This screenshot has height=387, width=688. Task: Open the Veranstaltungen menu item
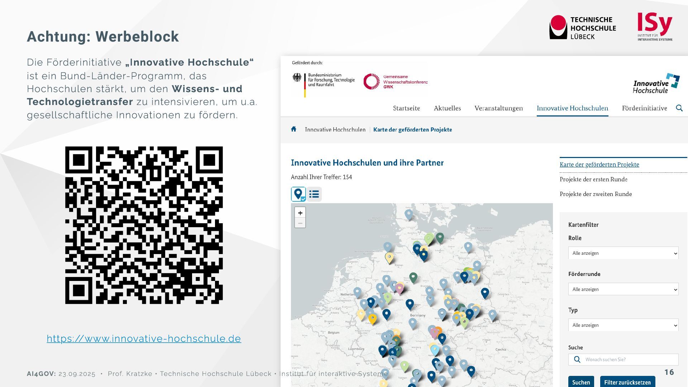point(498,108)
